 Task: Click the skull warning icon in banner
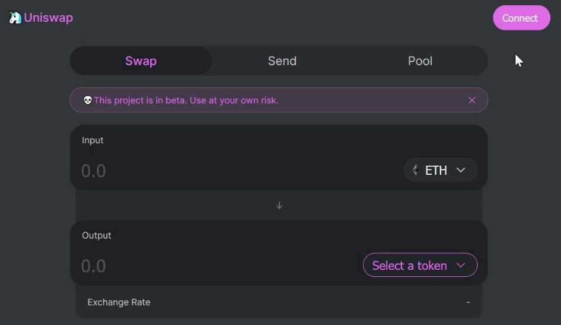coord(87,100)
